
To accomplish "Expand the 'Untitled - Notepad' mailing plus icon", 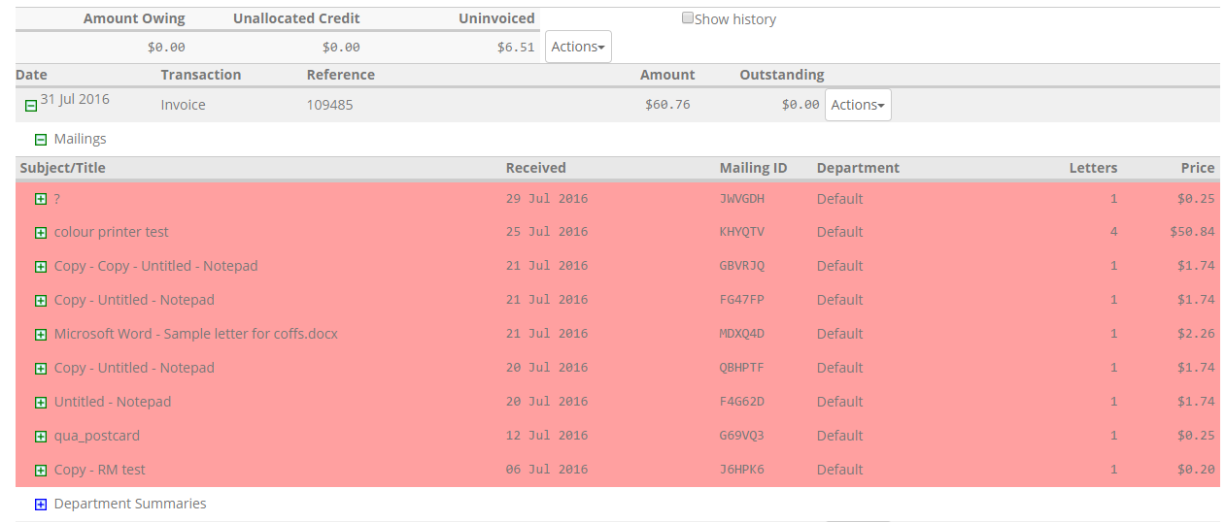I will (41, 403).
